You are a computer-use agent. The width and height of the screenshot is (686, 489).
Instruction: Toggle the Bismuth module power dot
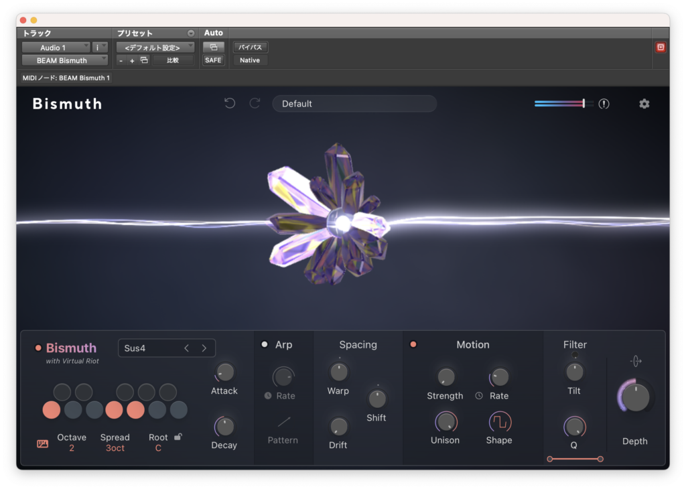(38, 348)
